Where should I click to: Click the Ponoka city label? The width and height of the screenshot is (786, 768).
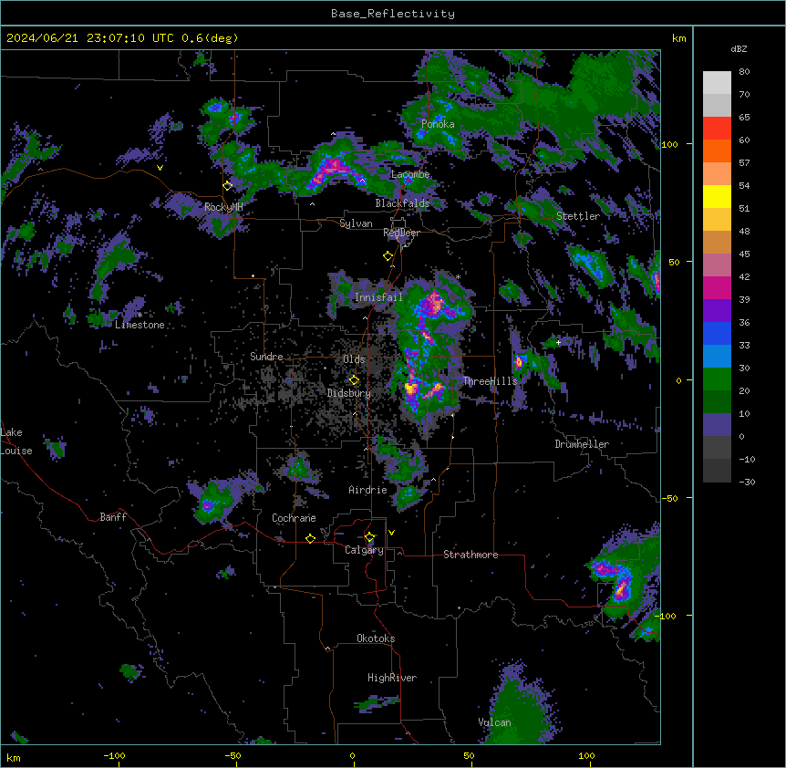point(438,124)
